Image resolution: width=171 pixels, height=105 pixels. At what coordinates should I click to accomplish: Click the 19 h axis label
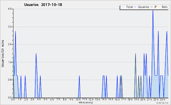point(137,99)
